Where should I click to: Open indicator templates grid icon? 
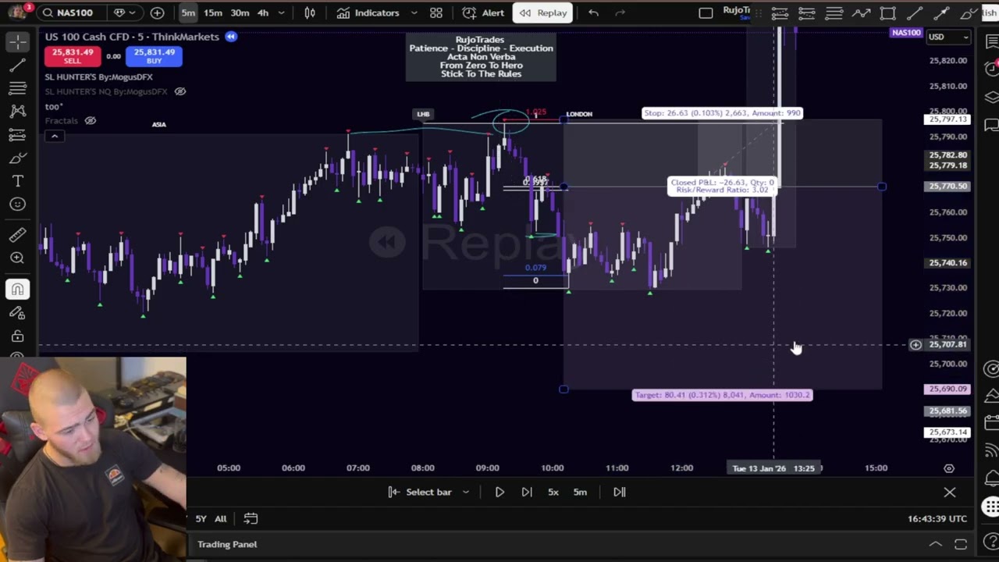coord(436,12)
